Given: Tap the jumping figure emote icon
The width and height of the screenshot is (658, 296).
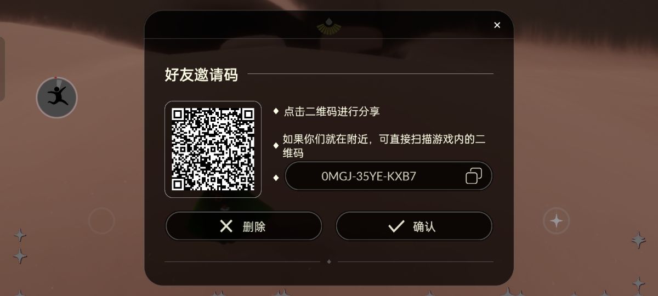Looking at the screenshot, I should [x=56, y=98].
